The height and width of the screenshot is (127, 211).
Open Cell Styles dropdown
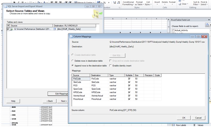[x=148, y=3]
